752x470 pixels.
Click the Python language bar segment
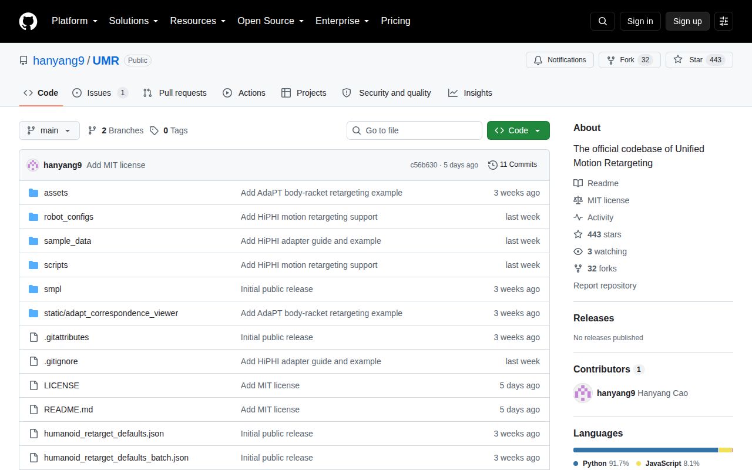[x=646, y=450]
